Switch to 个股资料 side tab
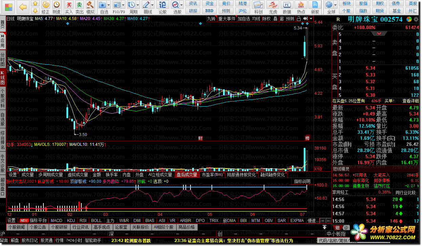Screen dimensions: 422x246 (x=3, y=99)
